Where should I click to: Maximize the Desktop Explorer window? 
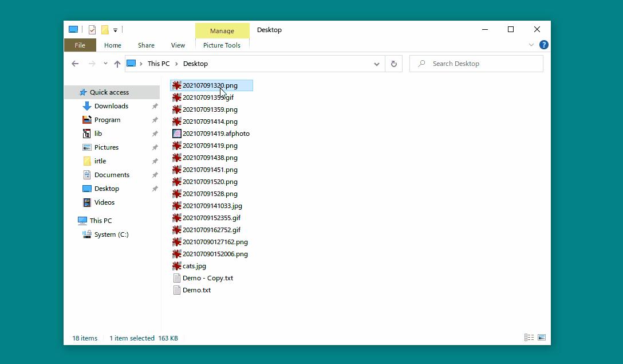click(x=511, y=29)
